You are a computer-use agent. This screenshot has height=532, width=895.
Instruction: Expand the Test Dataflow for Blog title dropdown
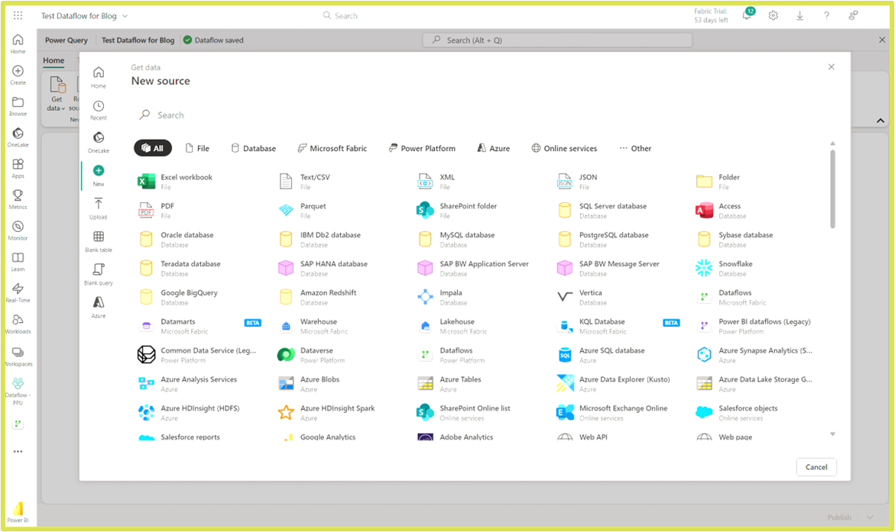point(125,16)
